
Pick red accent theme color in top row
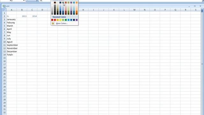pyautogui.click(x=66, y=3)
